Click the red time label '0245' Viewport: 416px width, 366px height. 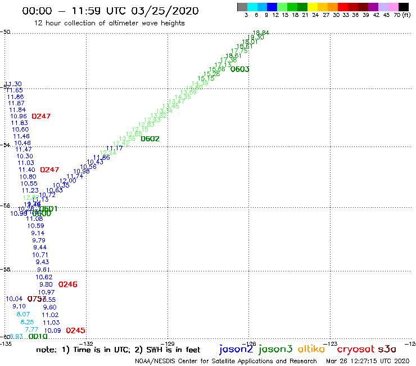click(76, 331)
